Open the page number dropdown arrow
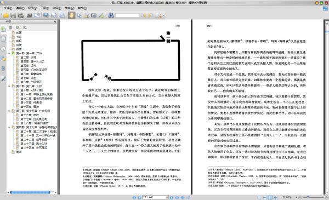The image size is (329, 200). [167, 197]
